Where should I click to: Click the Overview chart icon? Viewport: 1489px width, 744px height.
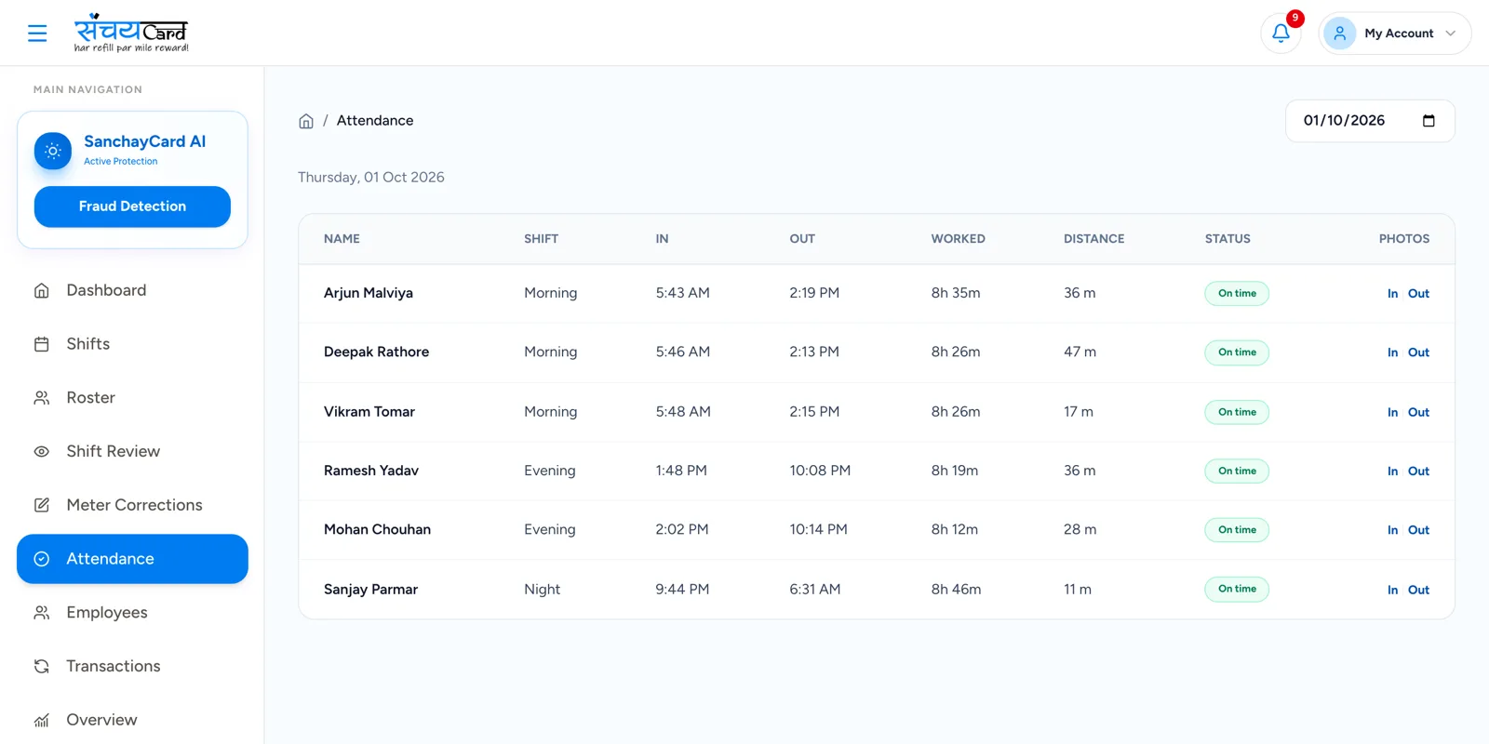click(42, 720)
